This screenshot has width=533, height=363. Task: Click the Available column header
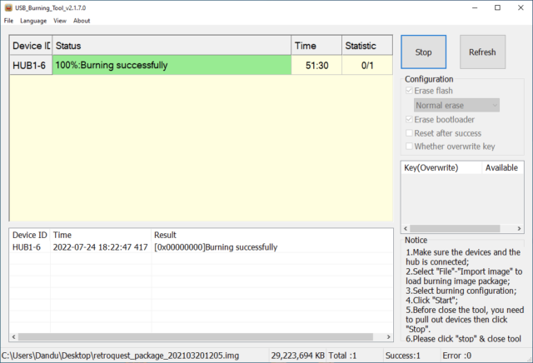[502, 168]
